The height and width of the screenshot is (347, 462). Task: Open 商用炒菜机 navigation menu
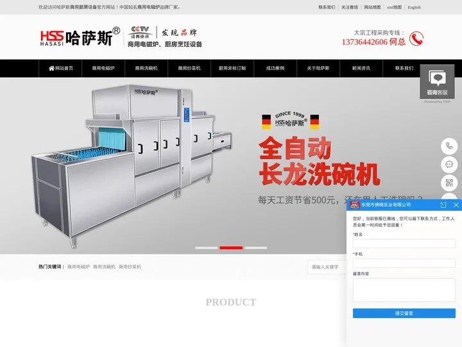tap(189, 68)
